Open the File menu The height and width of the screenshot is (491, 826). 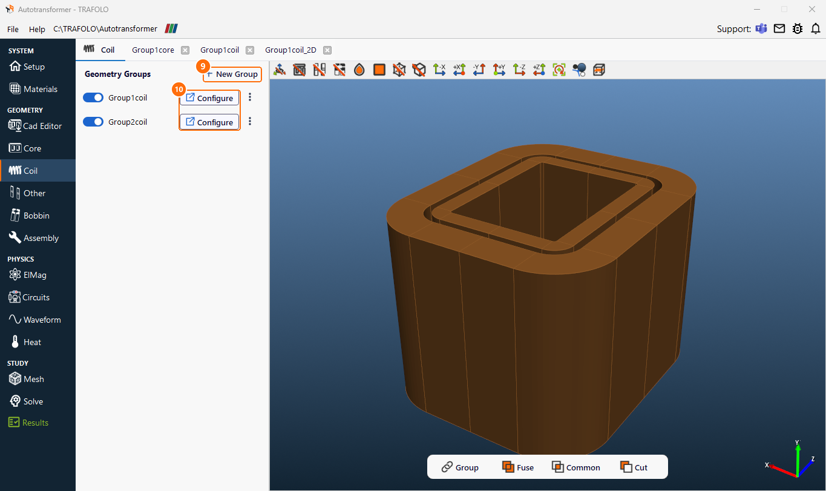13,29
